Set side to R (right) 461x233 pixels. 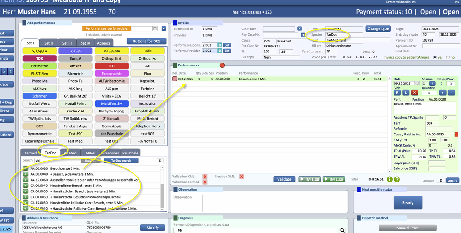click(397, 93)
